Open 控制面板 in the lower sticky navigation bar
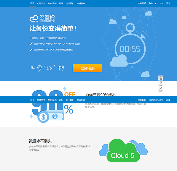 click(x=142, y=100)
